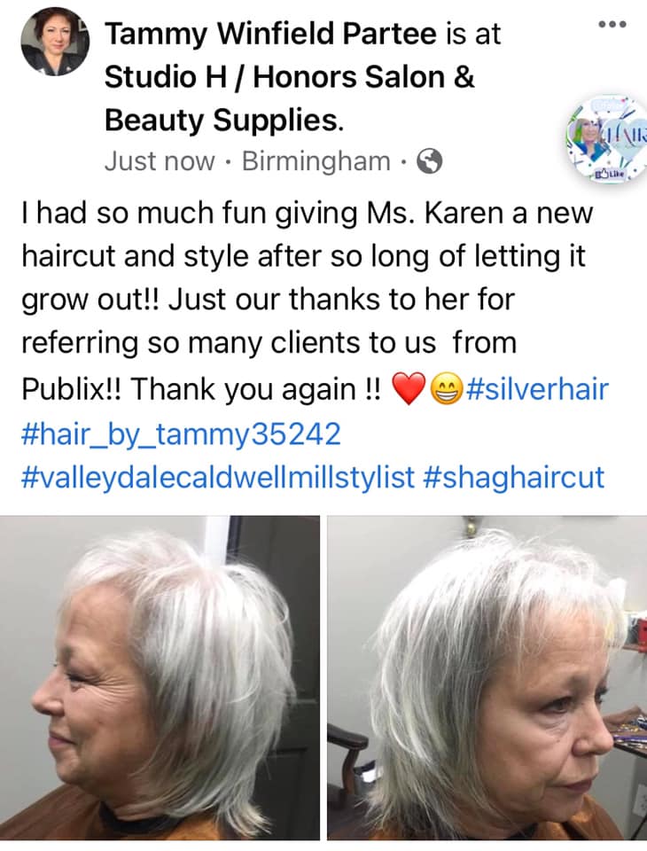
Task: Click the Publix thank-you line of the post
Action: click(x=201, y=390)
